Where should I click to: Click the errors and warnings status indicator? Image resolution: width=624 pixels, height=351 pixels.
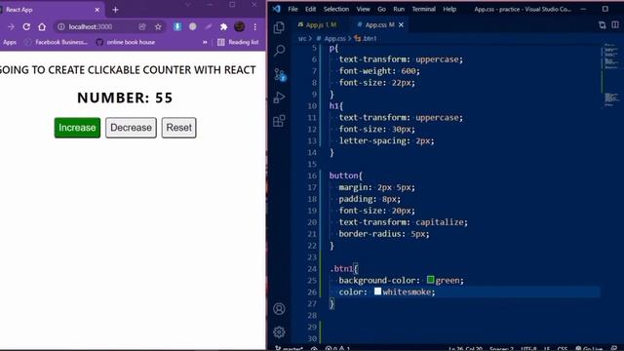click(337, 349)
